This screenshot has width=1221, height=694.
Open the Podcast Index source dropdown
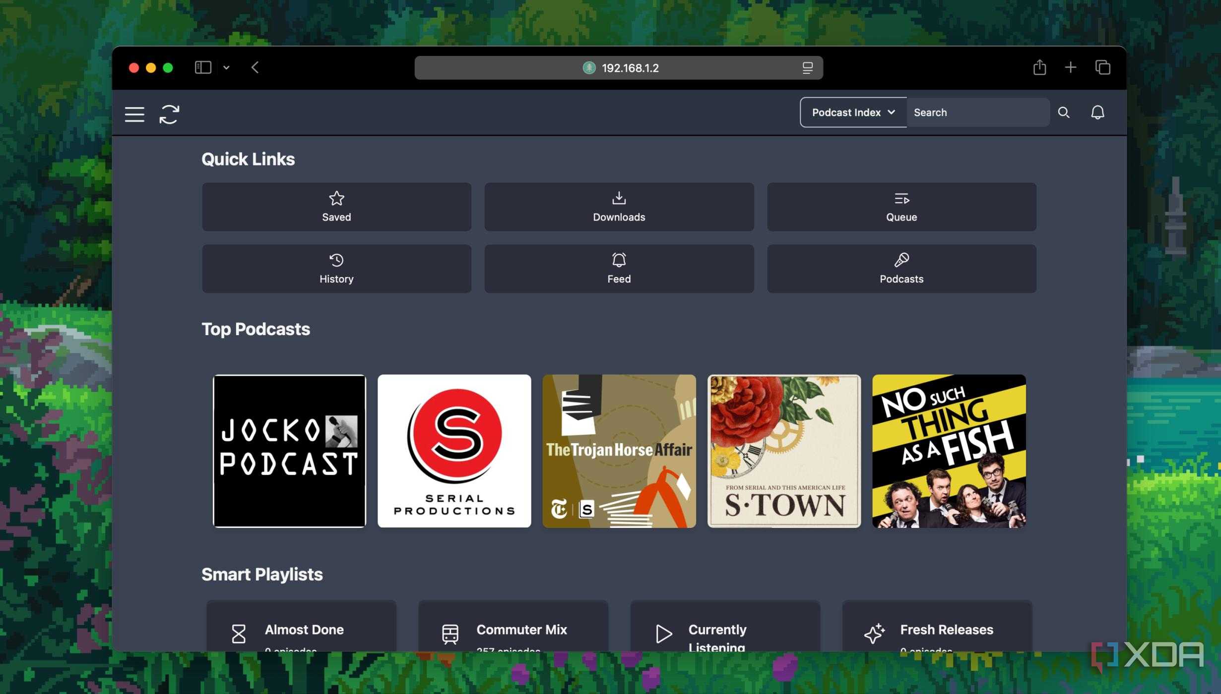853,113
